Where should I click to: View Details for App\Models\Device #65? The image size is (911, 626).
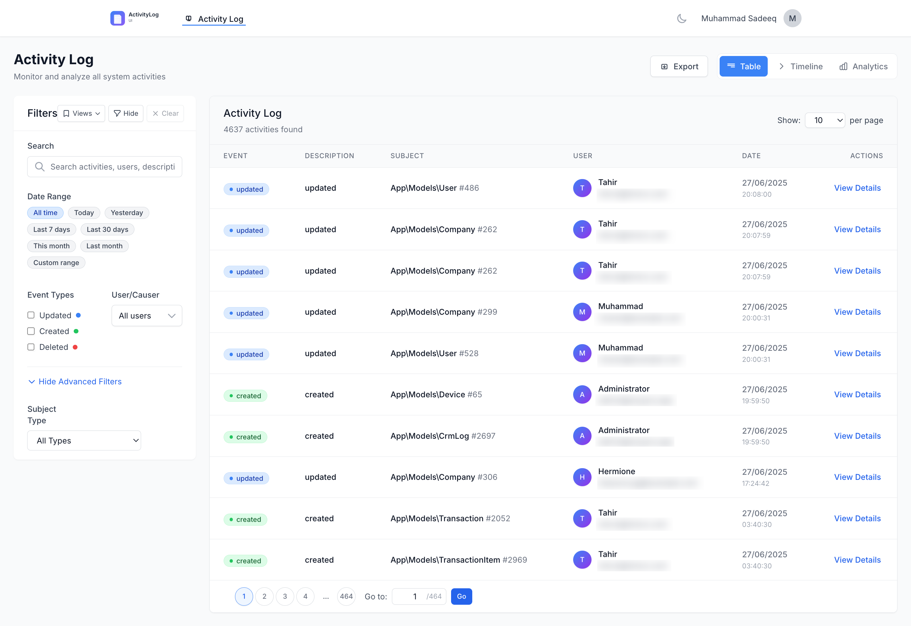(857, 394)
